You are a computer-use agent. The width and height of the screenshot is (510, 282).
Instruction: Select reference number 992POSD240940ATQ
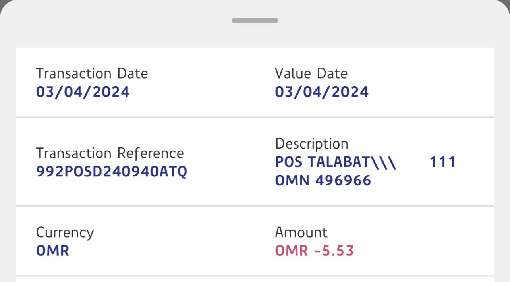point(112,172)
